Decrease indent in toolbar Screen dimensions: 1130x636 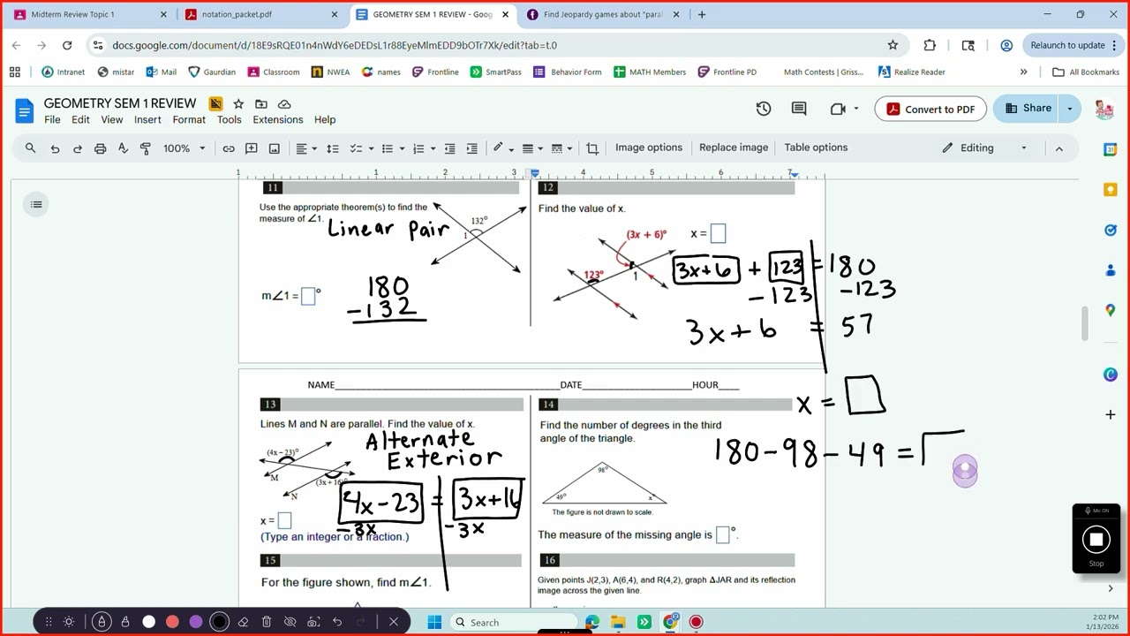click(449, 148)
